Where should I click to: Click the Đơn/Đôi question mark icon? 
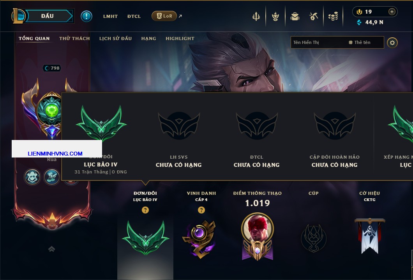click(145, 210)
